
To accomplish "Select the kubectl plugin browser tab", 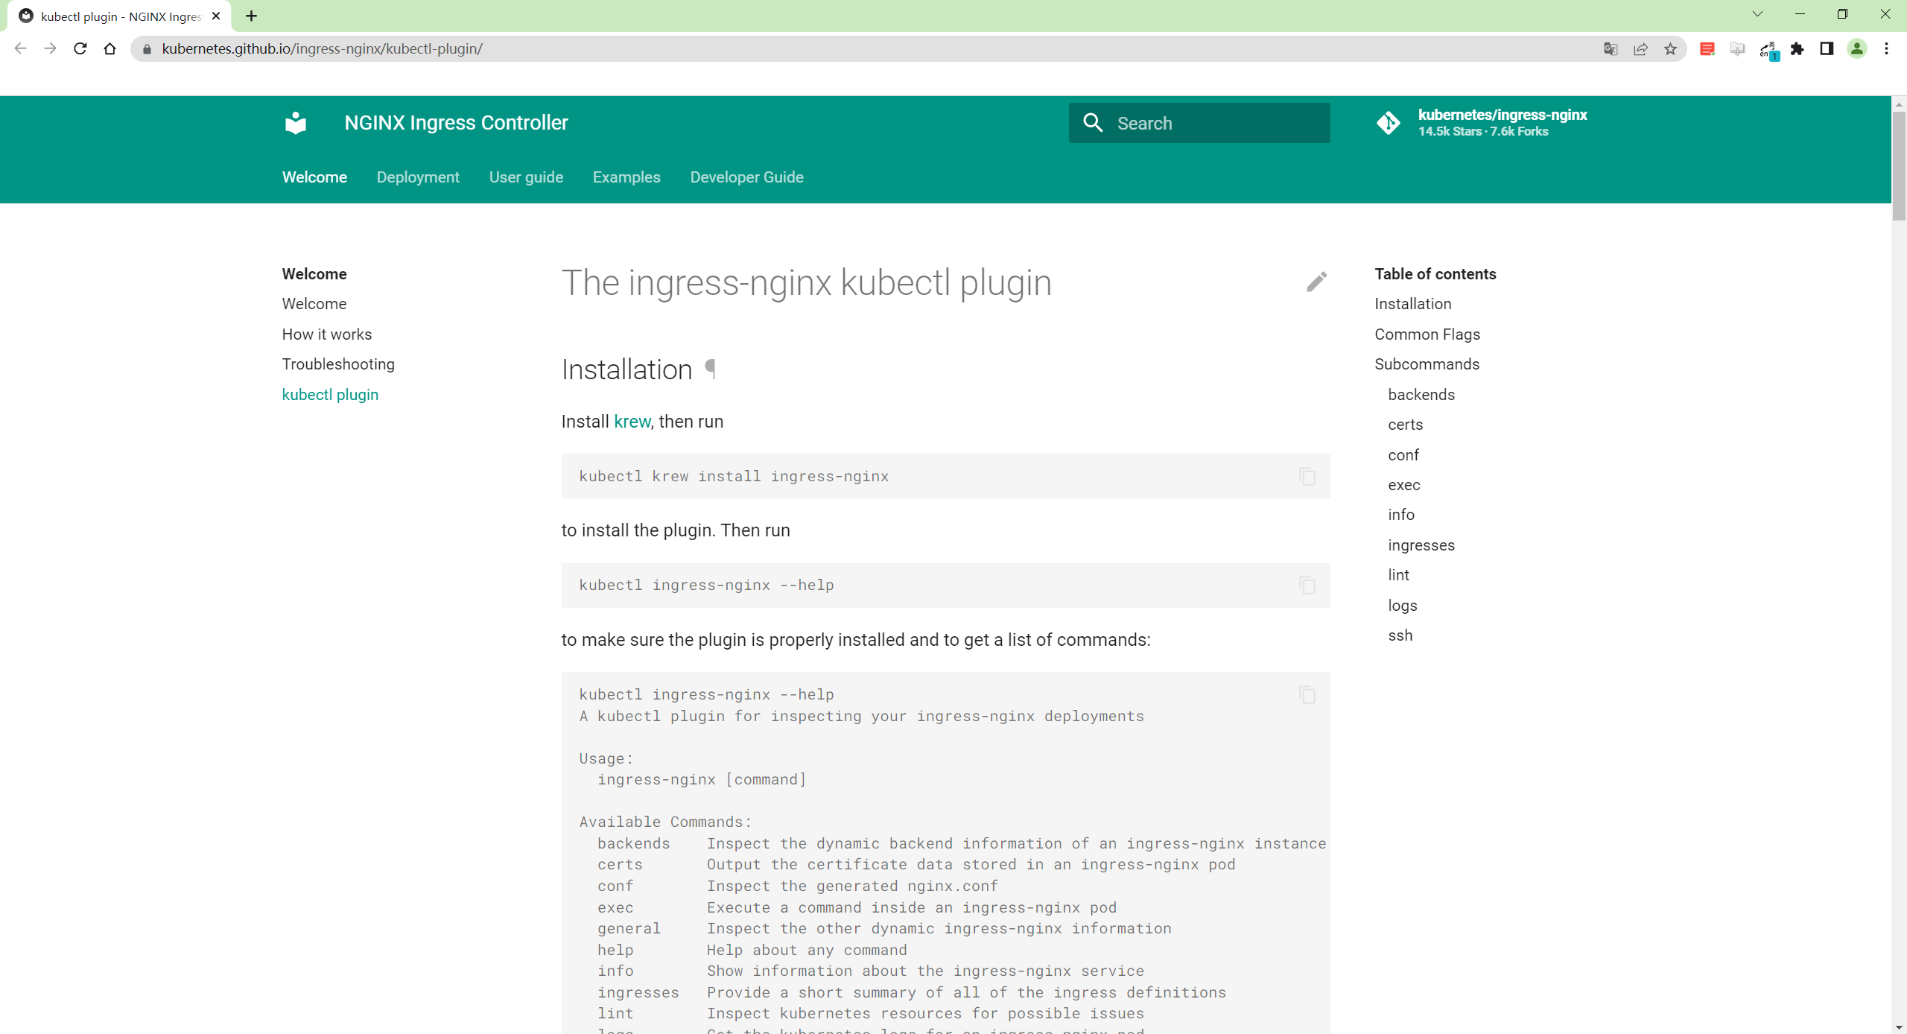I will click(119, 16).
